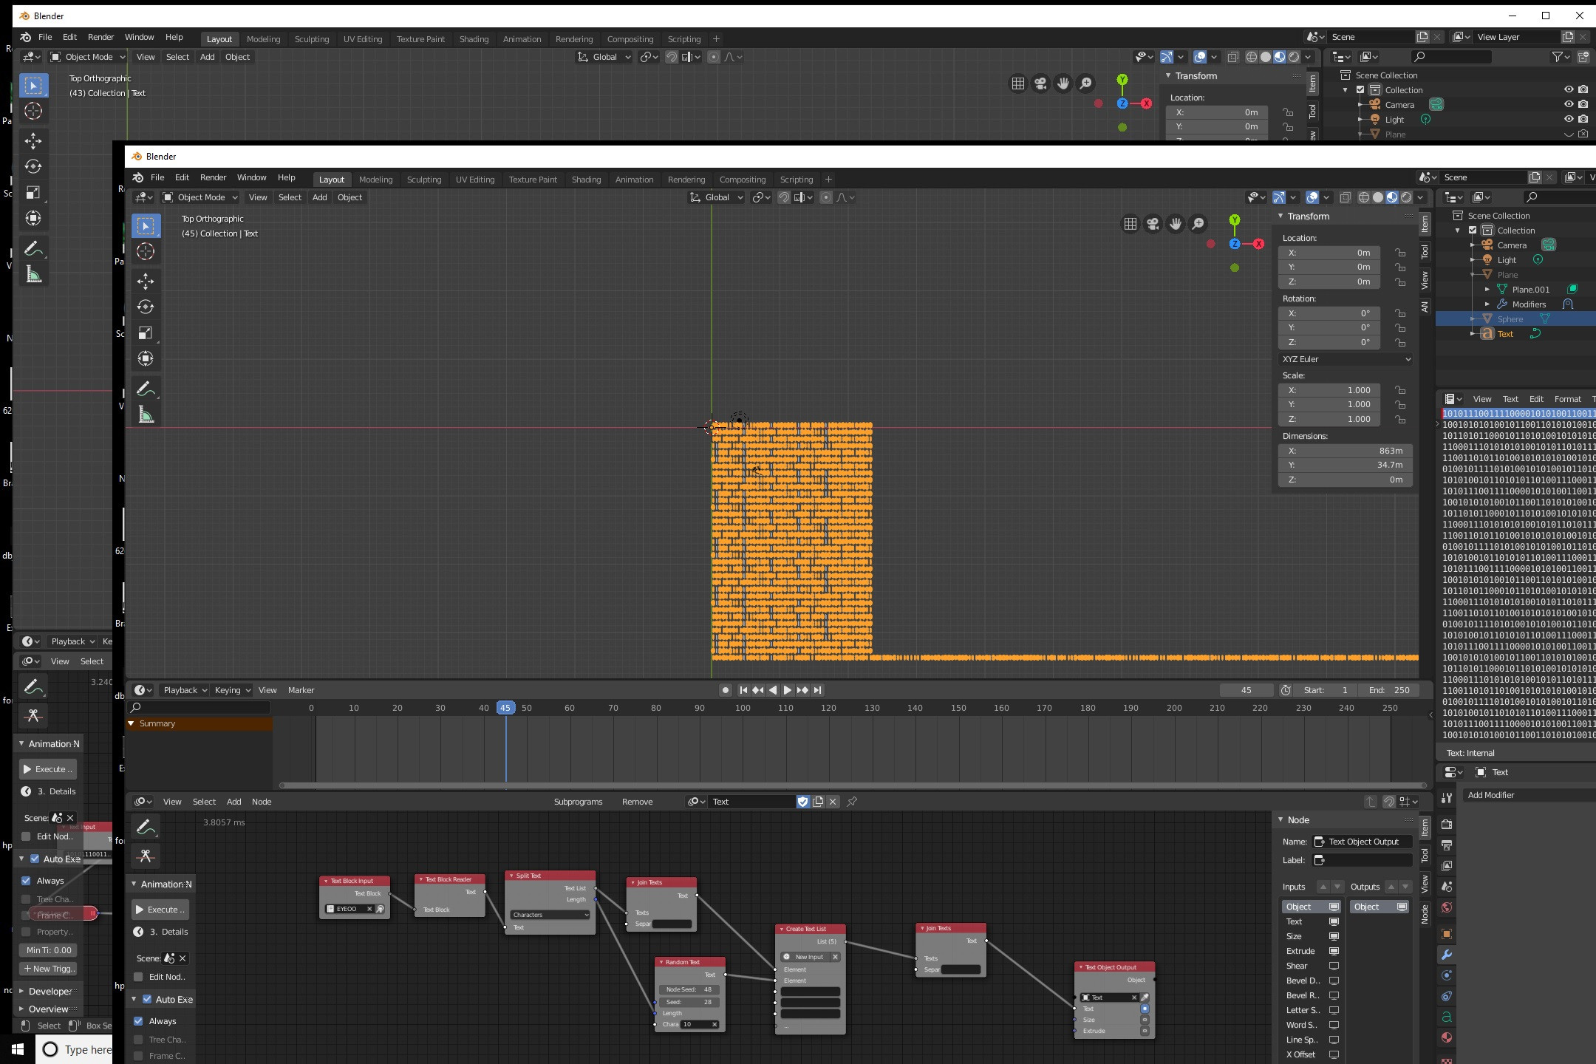Select the Rotate tool in front window toolbar

pyautogui.click(x=146, y=307)
